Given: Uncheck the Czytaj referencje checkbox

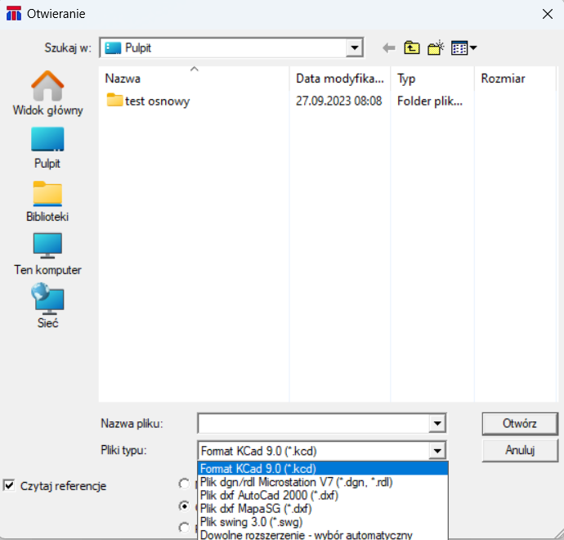Looking at the screenshot, I should [10, 486].
